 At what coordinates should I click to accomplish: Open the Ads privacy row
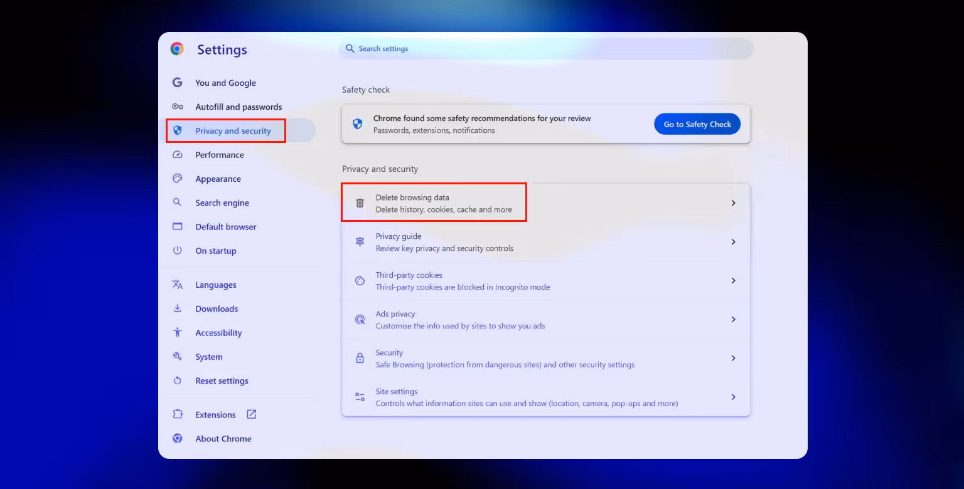[x=546, y=320]
